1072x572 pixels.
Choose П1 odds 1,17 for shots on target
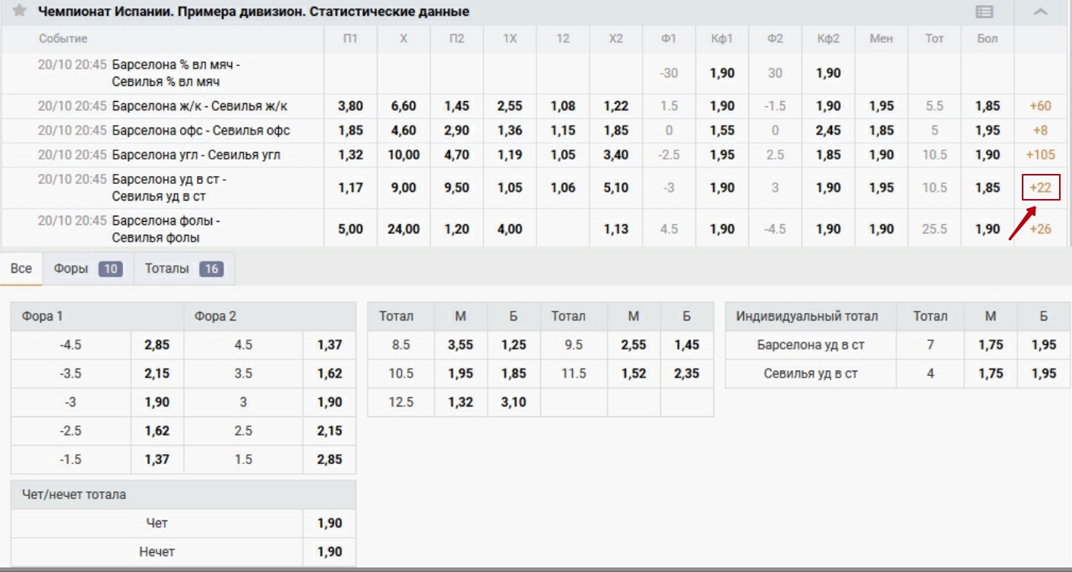pyautogui.click(x=350, y=188)
